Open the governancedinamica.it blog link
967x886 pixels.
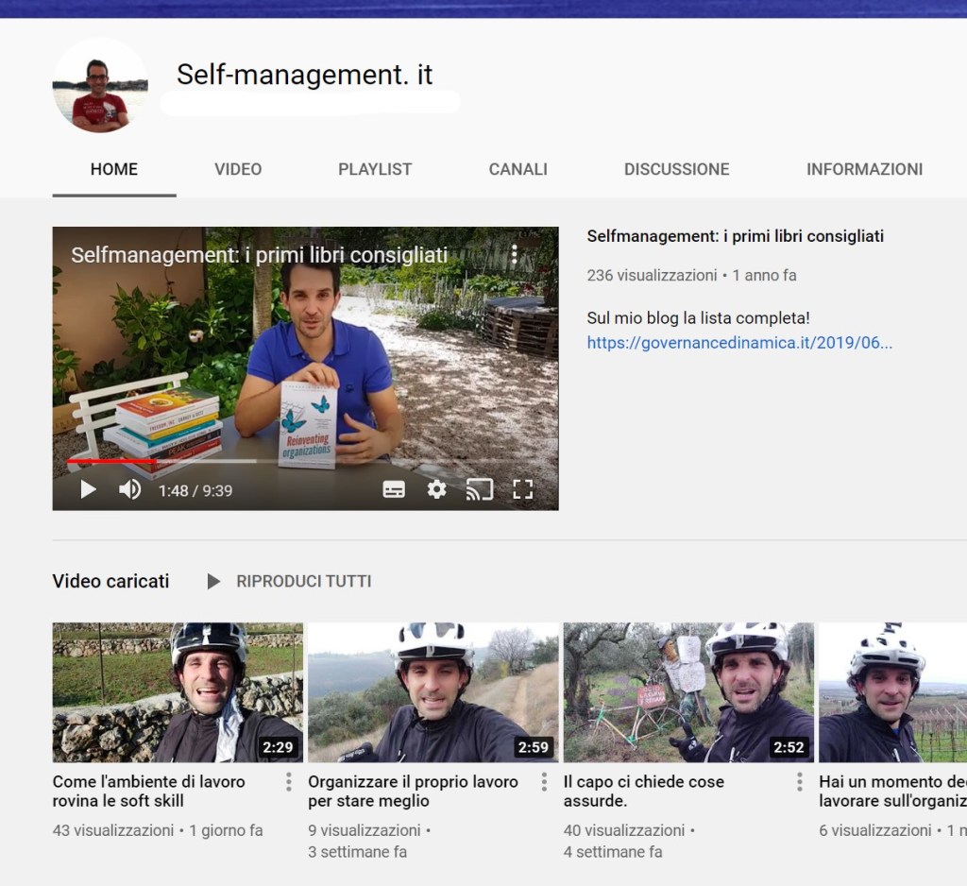(x=739, y=343)
